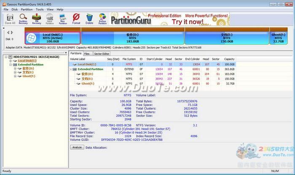Select Ghost(F:) row in partition table
Image resolution: width=295 pixels, height=175 pixels.
153,83
